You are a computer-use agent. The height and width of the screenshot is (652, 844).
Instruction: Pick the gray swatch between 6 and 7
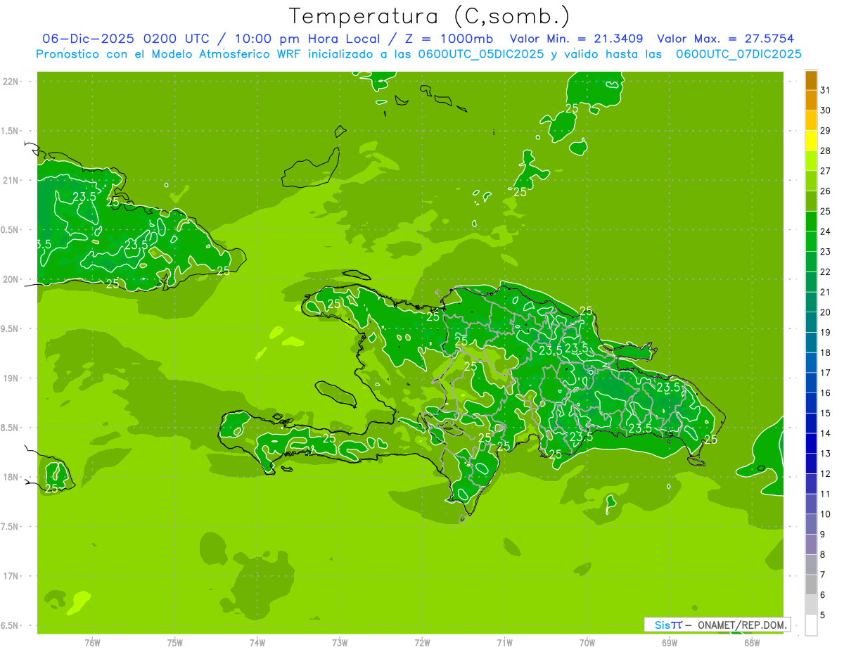pyautogui.click(x=811, y=584)
